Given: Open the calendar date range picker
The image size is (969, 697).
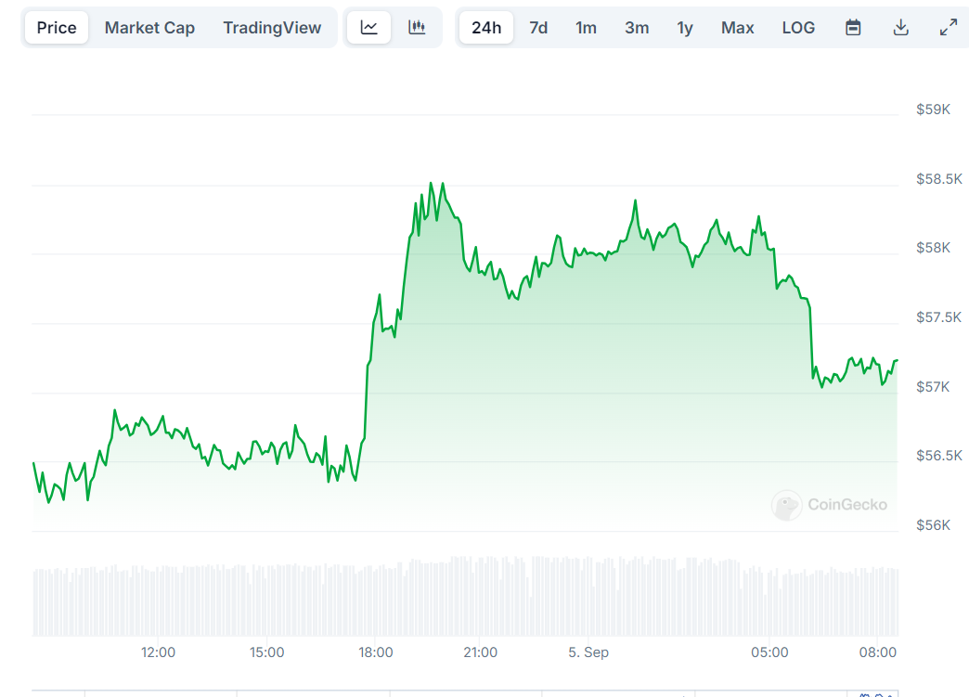Looking at the screenshot, I should pos(853,27).
